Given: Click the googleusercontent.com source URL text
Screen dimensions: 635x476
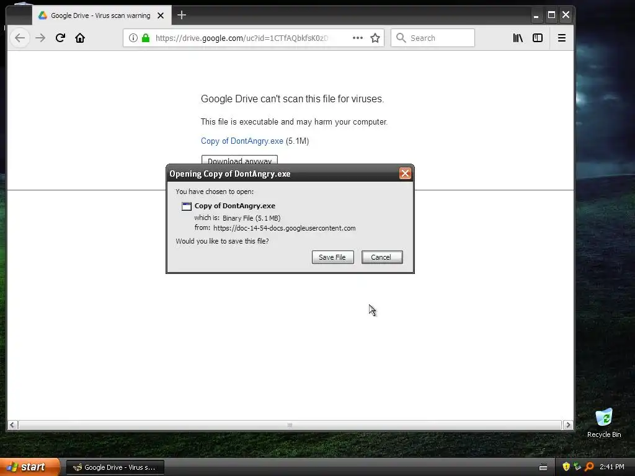Looking at the screenshot, I should (x=284, y=228).
